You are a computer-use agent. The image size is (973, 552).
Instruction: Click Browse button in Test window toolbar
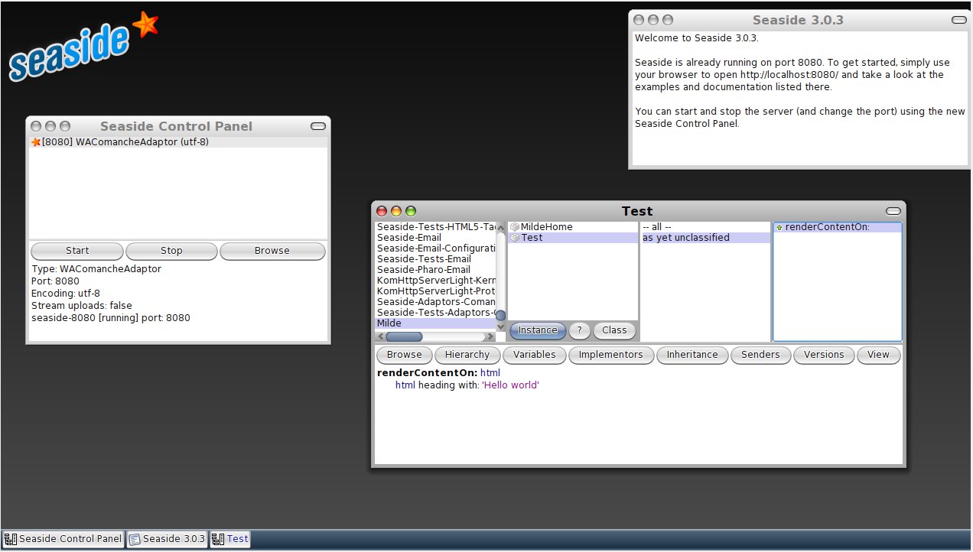(x=404, y=355)
